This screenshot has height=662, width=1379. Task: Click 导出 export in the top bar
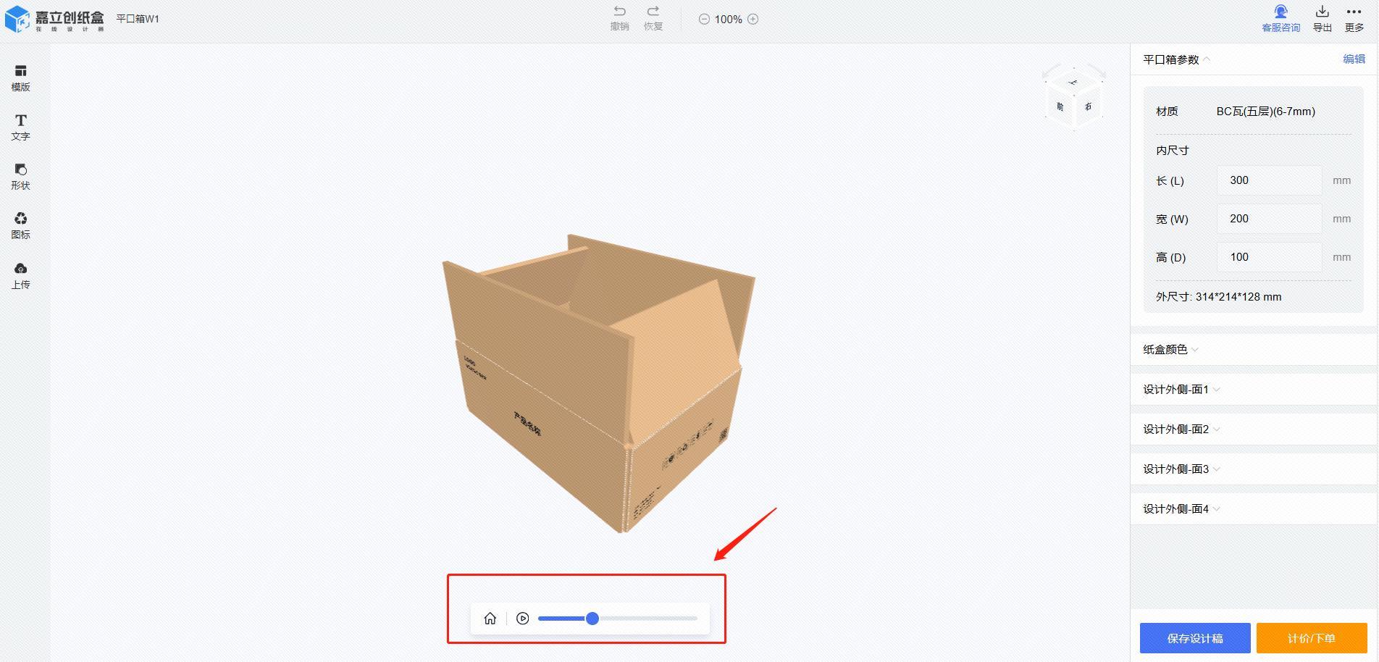(1322, 19)
